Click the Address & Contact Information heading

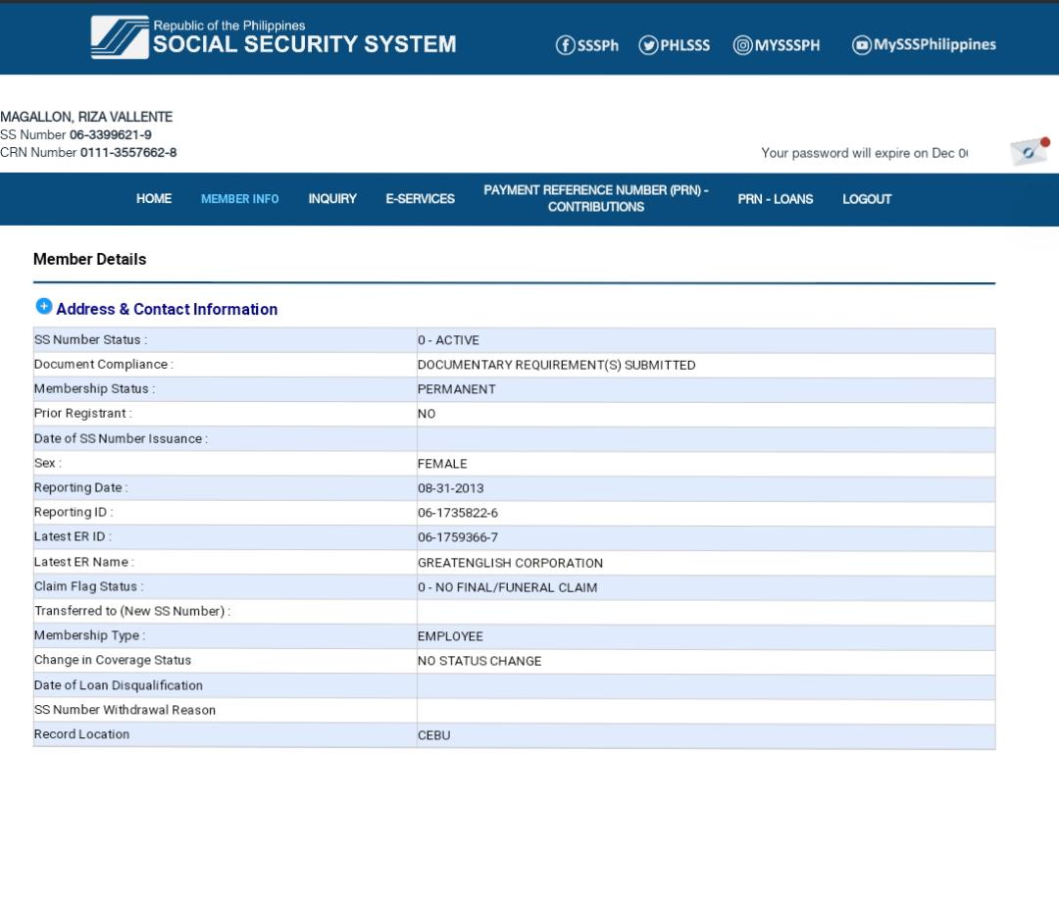pyautogui.click(x=167, y=310)
